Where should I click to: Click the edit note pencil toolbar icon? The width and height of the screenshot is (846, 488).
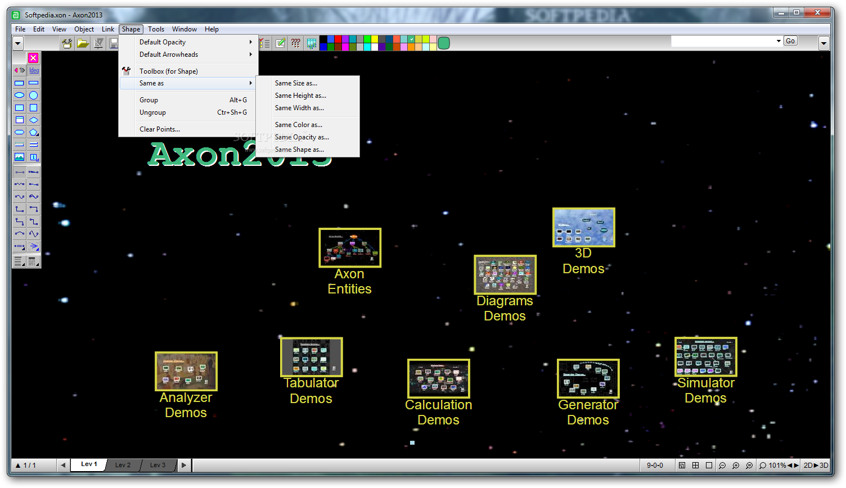coord(280,43)
